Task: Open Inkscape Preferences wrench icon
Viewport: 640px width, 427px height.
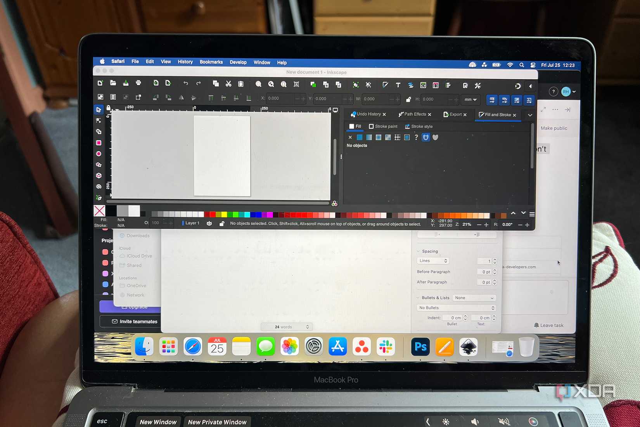Action: (x=477, y=85)
